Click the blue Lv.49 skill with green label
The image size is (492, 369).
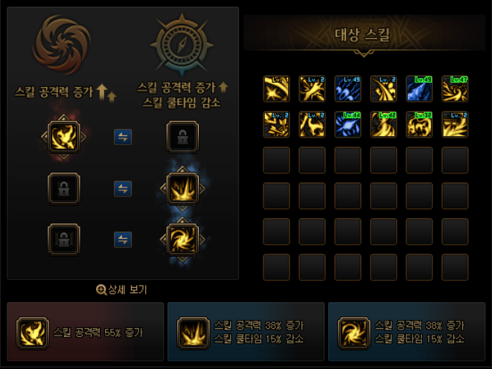click(419, 89)
